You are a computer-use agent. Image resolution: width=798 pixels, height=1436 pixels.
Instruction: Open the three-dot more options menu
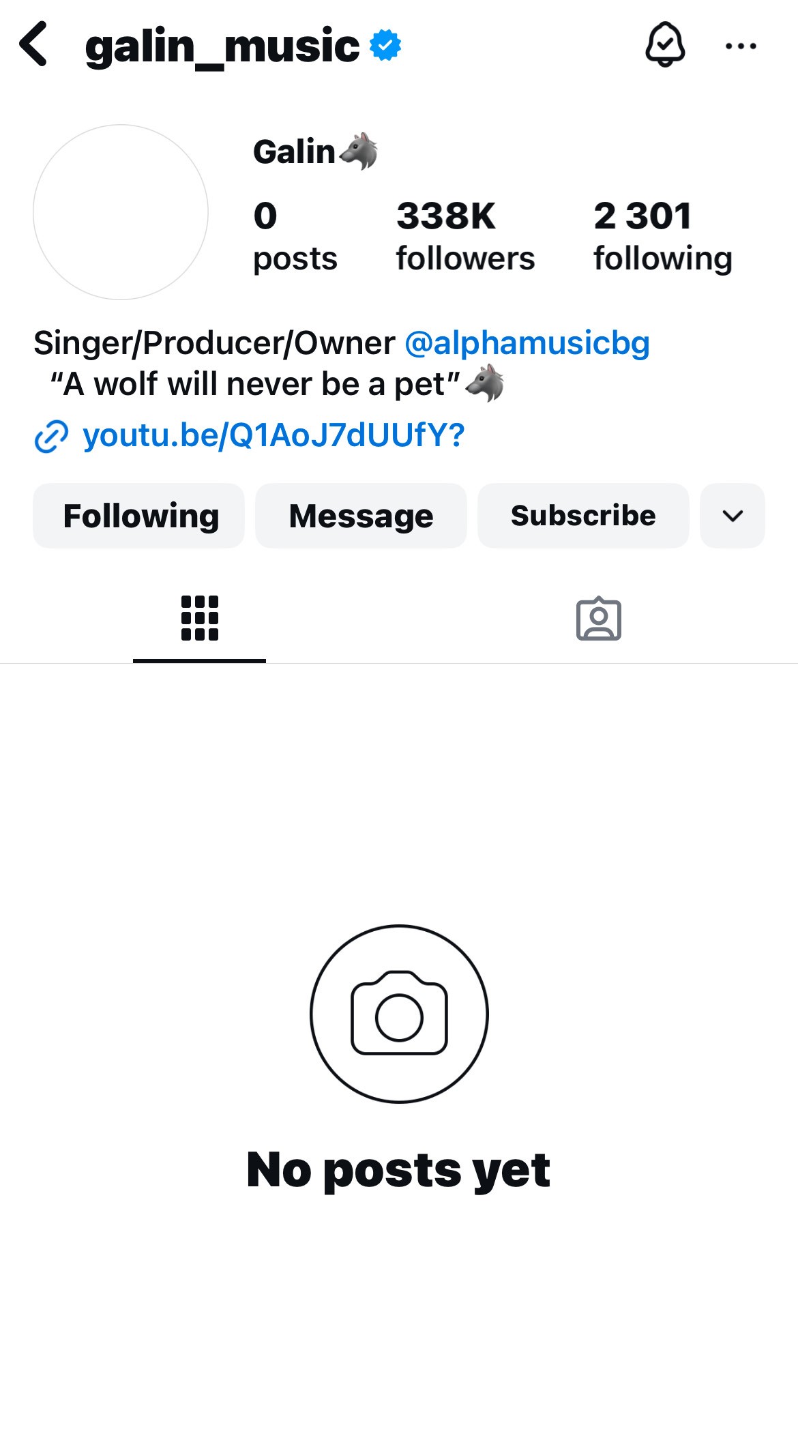click(x=741, y=46)
